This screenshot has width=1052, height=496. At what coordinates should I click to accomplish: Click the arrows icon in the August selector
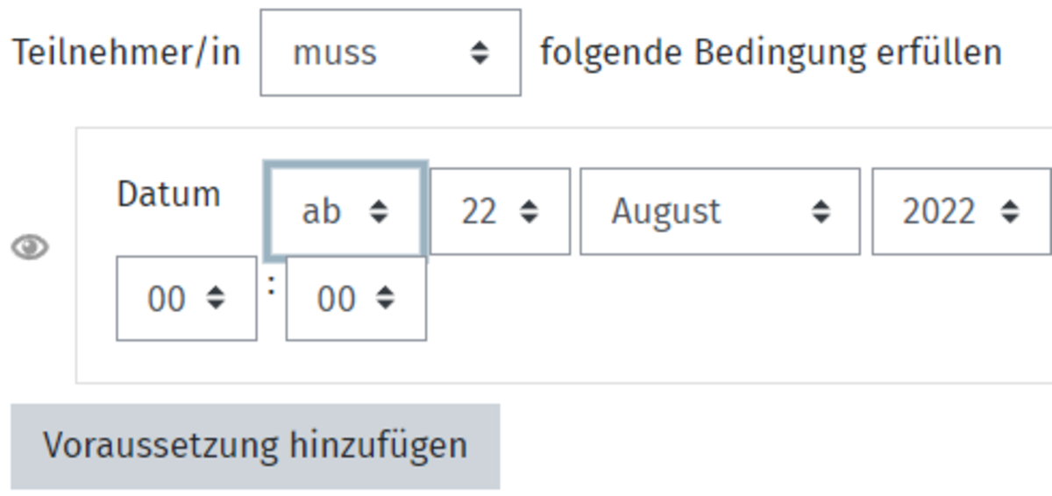pyautogui.click(x=821, y=211)
